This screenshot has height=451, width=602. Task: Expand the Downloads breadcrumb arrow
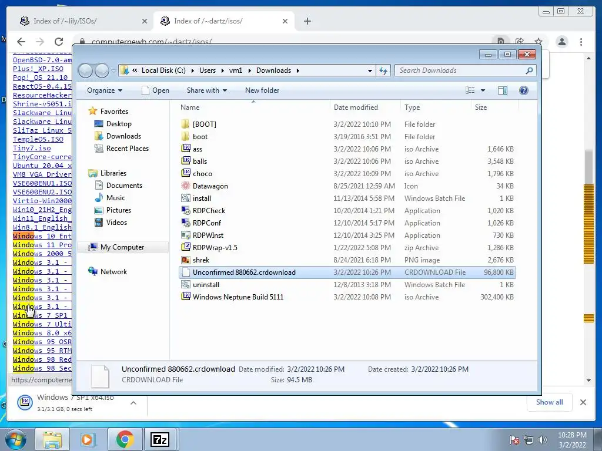pos(297,70)
